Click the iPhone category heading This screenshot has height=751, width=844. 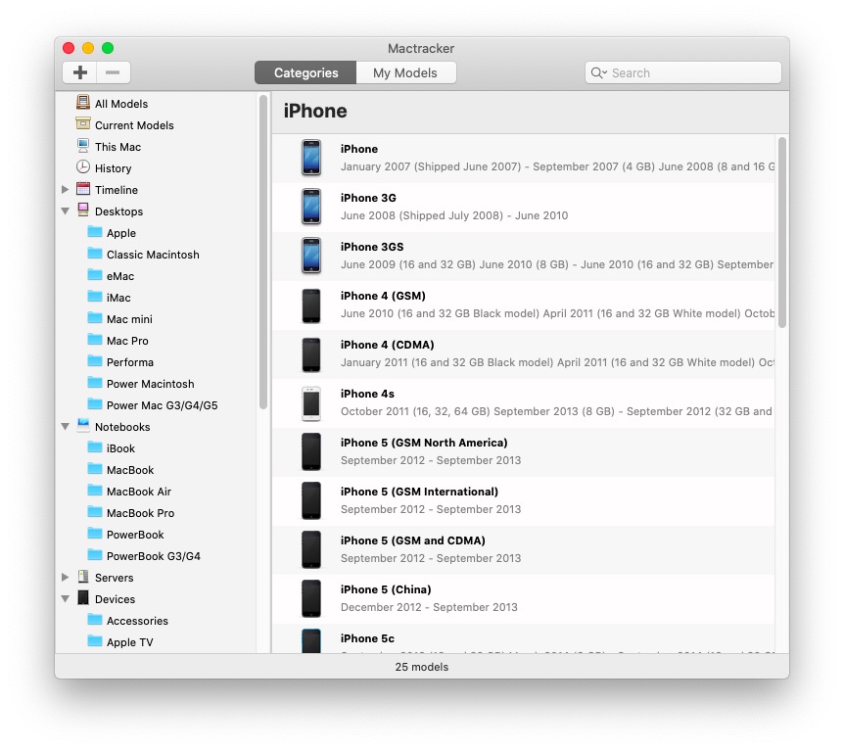(315, 111)
